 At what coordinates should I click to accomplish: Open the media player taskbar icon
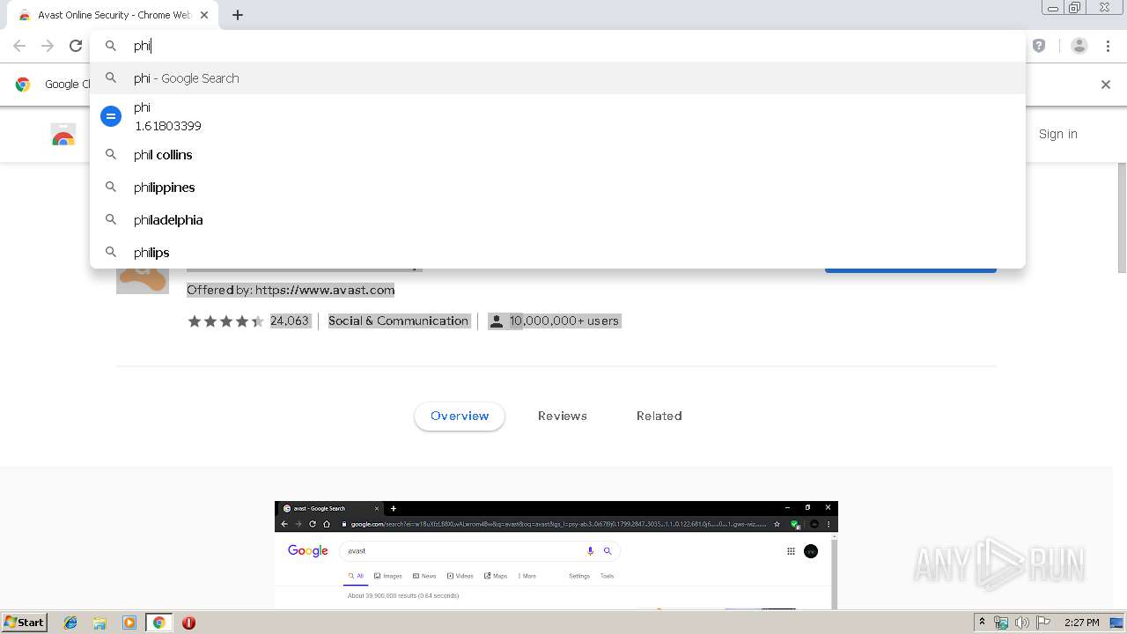129,623
